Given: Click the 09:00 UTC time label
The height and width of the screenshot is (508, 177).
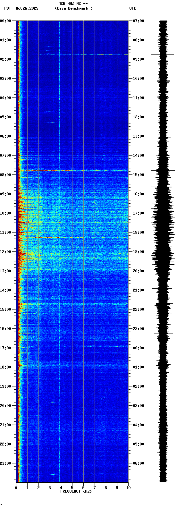Looking at the screenshot, I should 139,59.
